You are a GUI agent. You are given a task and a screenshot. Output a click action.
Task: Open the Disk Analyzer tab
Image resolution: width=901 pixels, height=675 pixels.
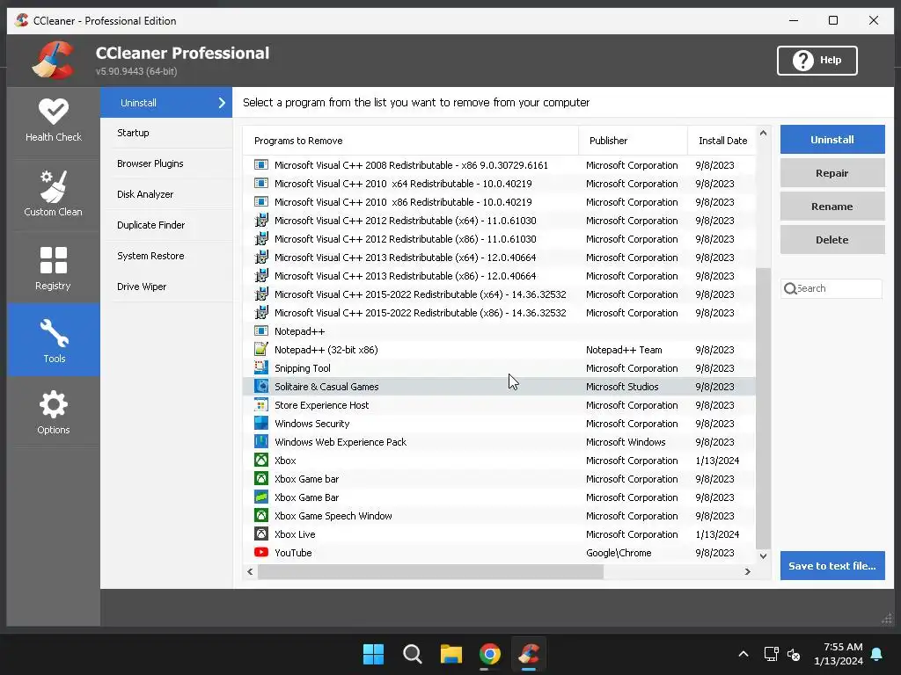[x=166, y=194]
